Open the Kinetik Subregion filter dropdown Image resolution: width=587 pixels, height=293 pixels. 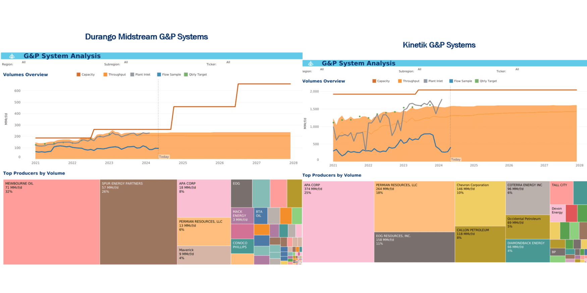point(419,69)
